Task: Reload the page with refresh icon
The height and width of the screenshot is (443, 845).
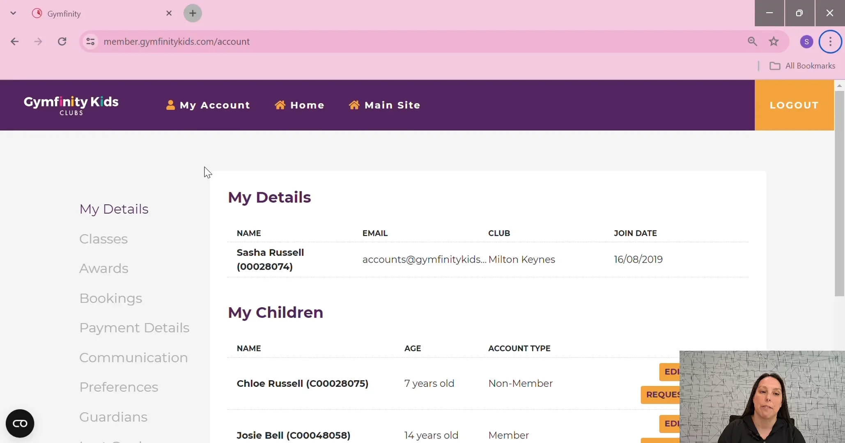Action: 62,41
